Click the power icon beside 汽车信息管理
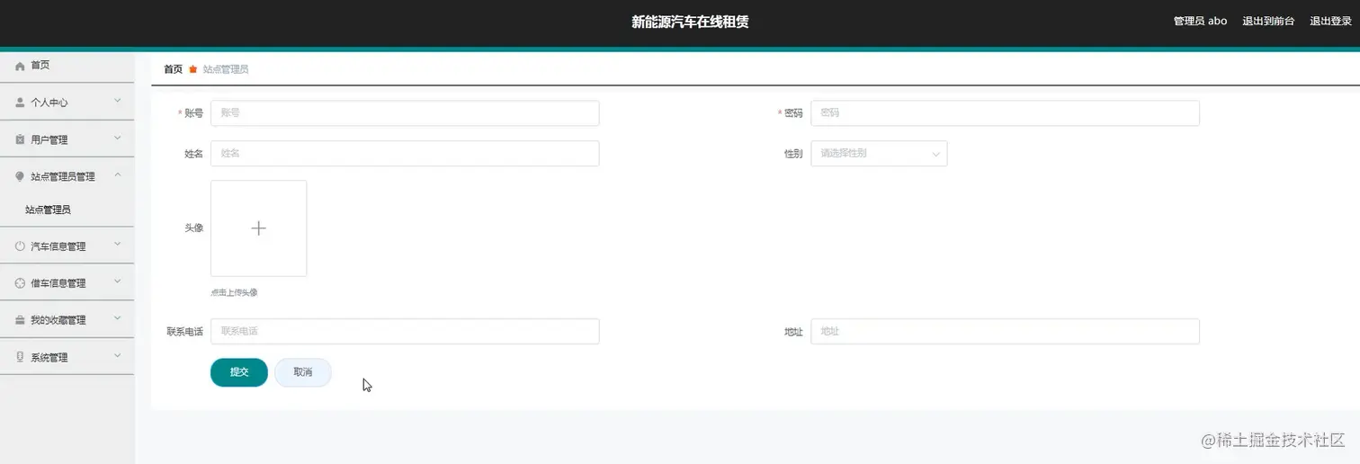This screenshot has width=1360, height=464. pyautogui.click(x=20, y=245)
